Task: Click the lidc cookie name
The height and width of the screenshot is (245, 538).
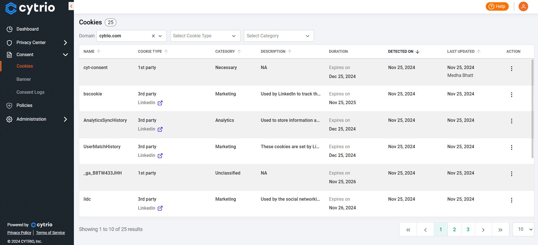Action: (87, 199)
